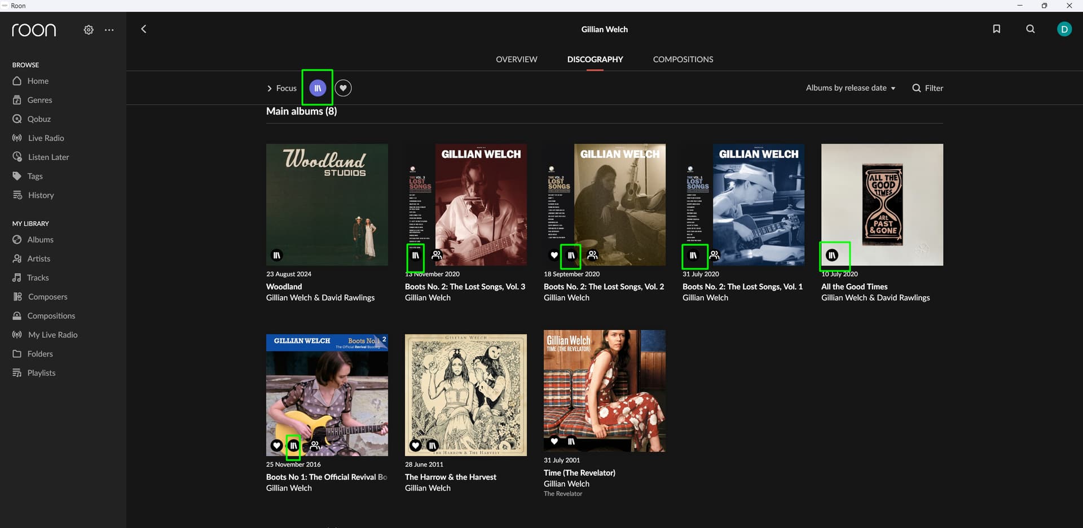The image size is (1083, 528).
Task: Click heart icon on Harrow & the Harvest
Action: (415, 445)
